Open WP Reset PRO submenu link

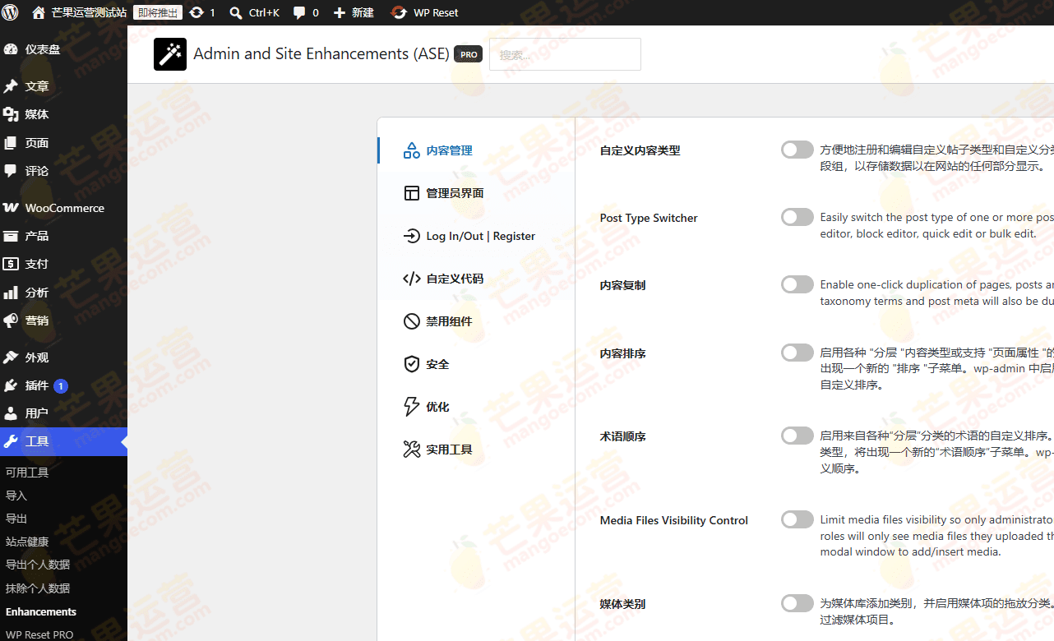click(39, 634)
